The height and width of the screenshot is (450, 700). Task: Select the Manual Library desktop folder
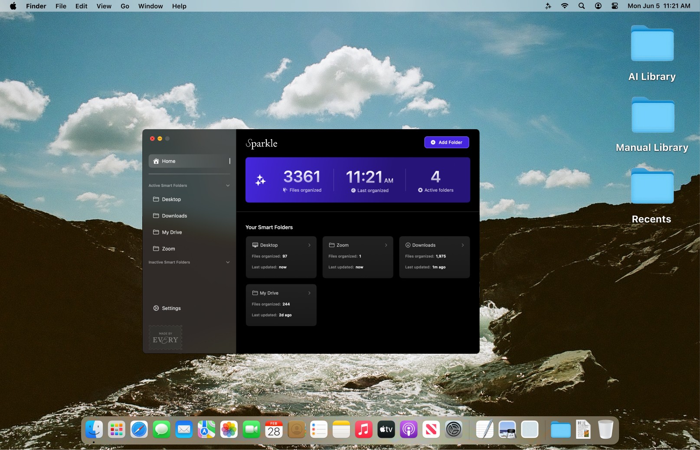(652, 125)
